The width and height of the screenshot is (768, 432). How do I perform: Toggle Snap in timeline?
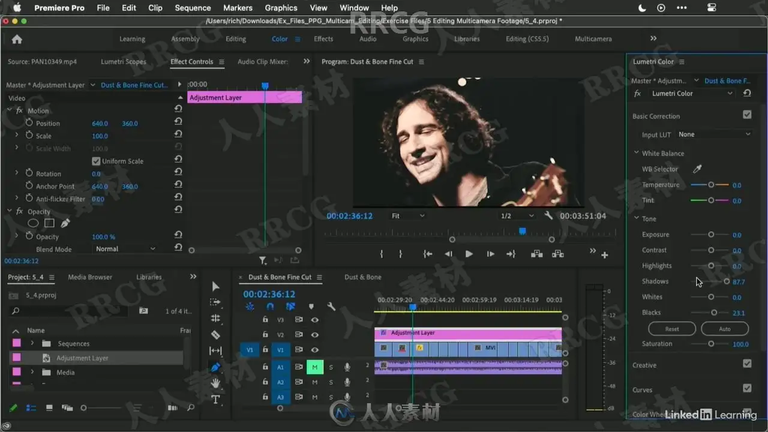tap(270, 307)
